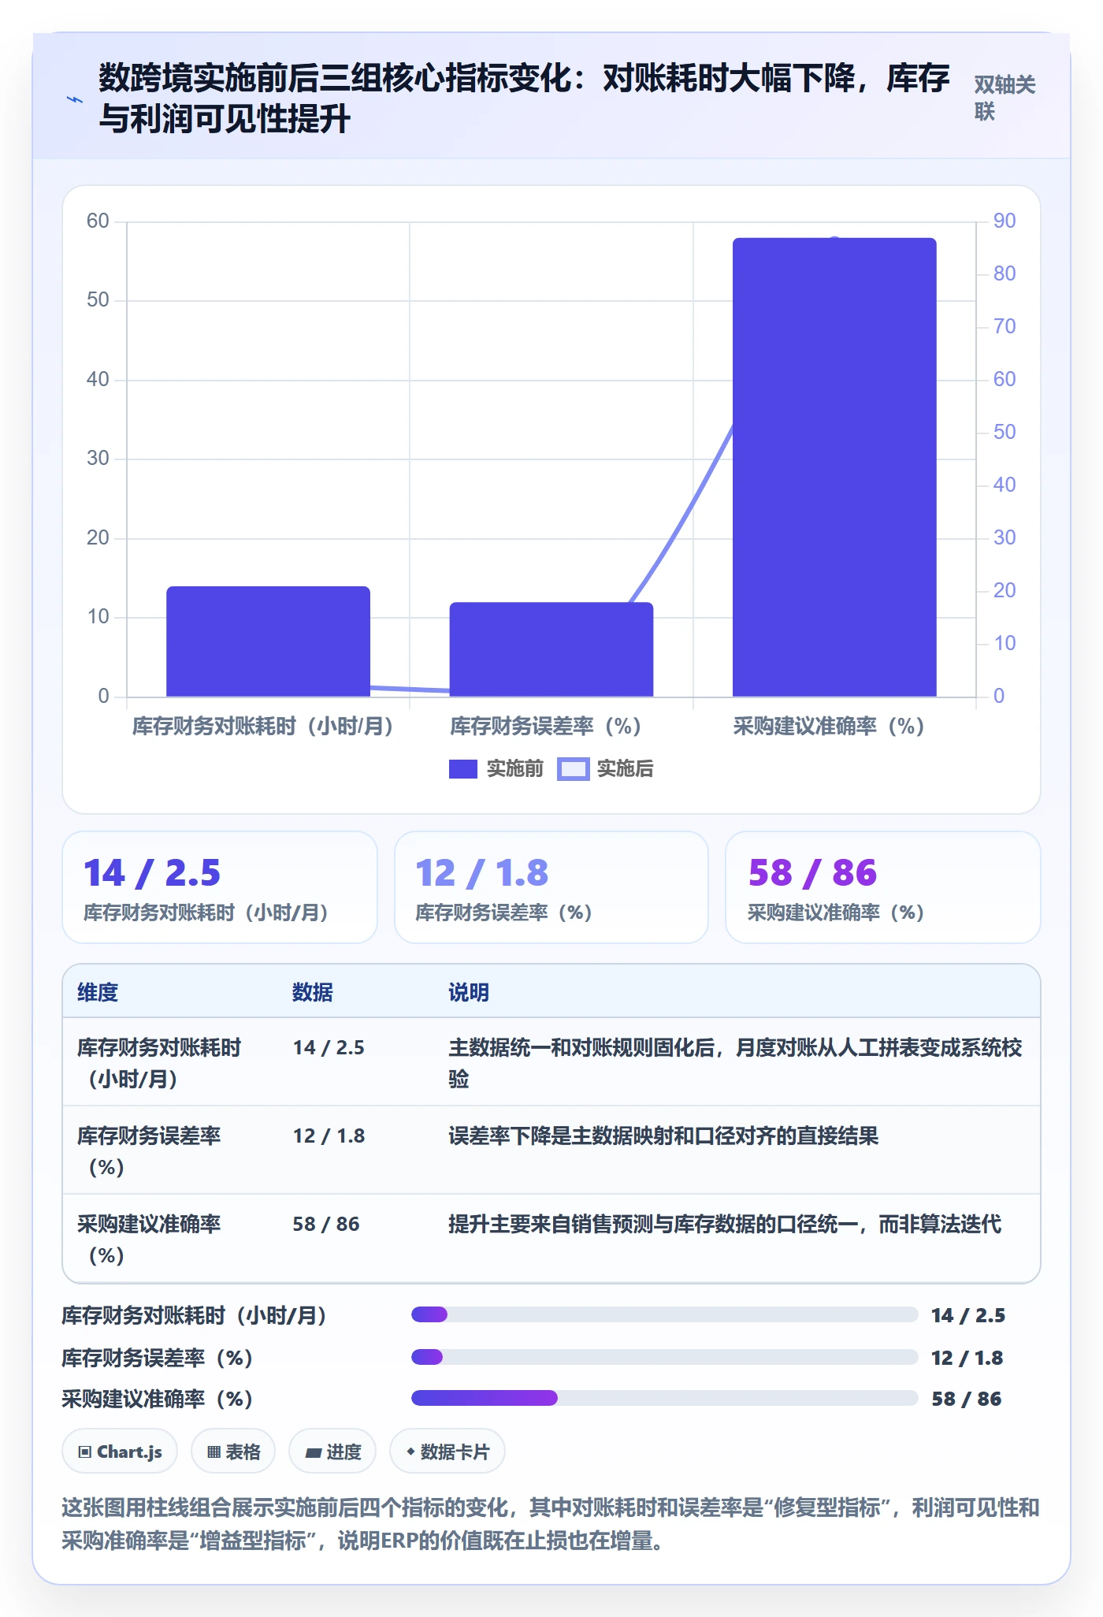1103x1617 pixels.
Task: Click note starting 主数据统一和对账规则固化后
Action: coord(735,1063)
